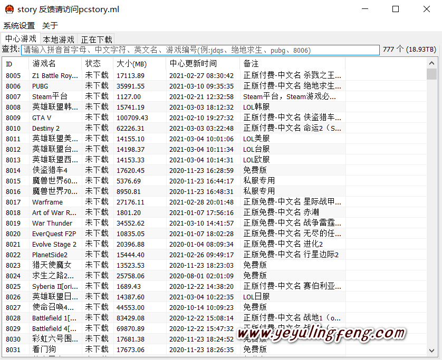Click remark 正版免费-中文名 行星边际2
This screenshot has width=442, height=360.
pyautogui.click(x=291, y=255)
